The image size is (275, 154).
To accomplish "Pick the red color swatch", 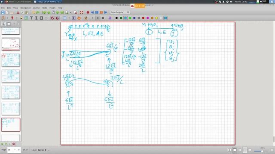I will point(143,18).
